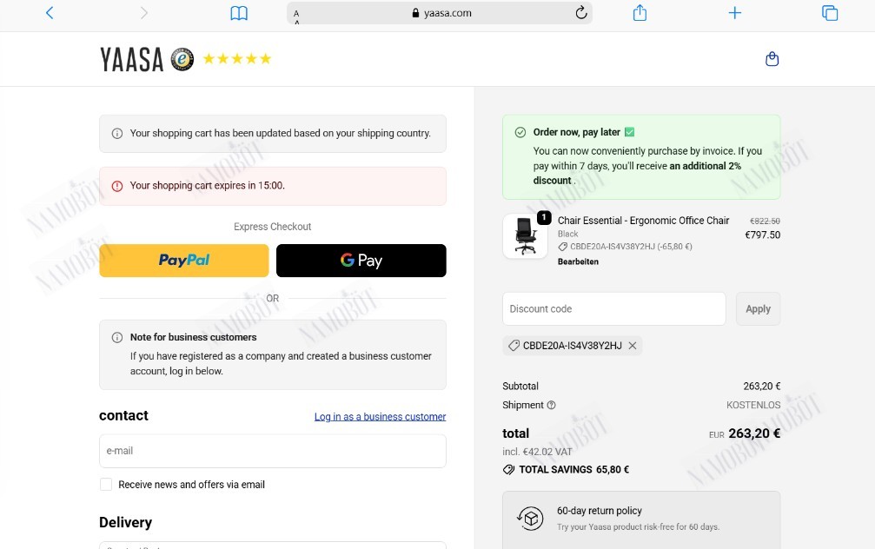Click the Express Checkout label
The width and height of the screenshot is (875, 549).
coord(272,227)
